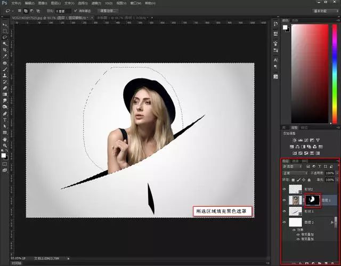Open the 滤镜 (Filter) menu

point(96,3)
